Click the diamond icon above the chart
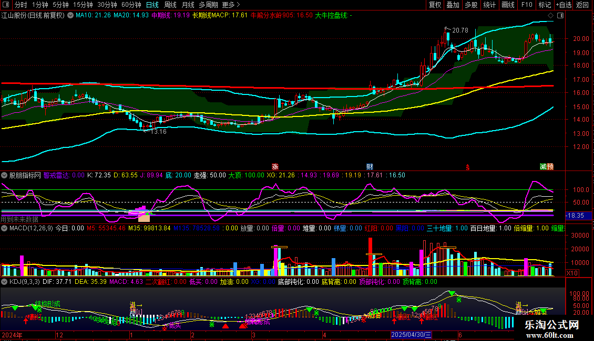Screen dimensions: 594x341 550,16
